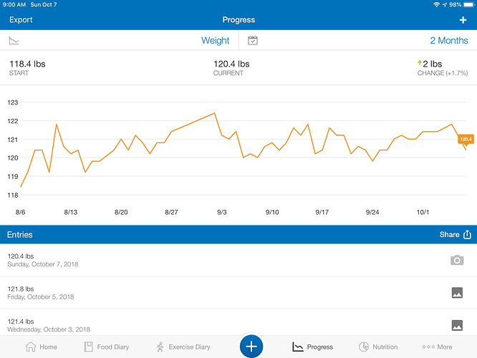The image size is (477, 358).
Task: Click the line chart icon beside Weight
Action: [14, 40]
